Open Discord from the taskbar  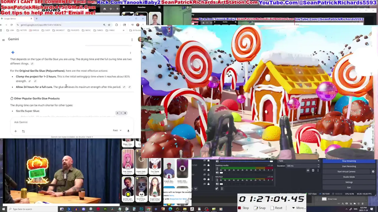pyautogui.click(x=84, y=209)
